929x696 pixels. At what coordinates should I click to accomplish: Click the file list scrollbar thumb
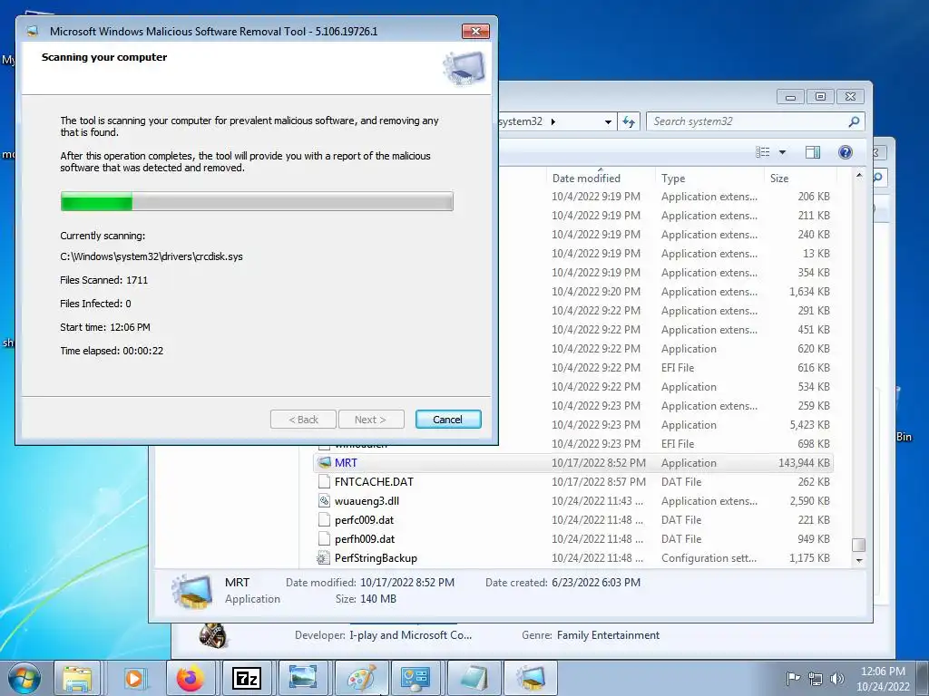859,545
